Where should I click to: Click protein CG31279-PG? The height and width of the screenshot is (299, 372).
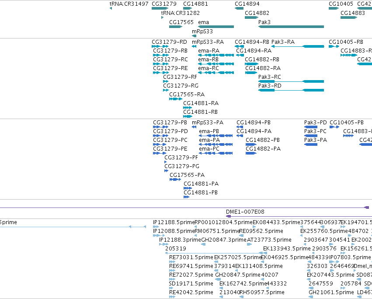[166, 171]
